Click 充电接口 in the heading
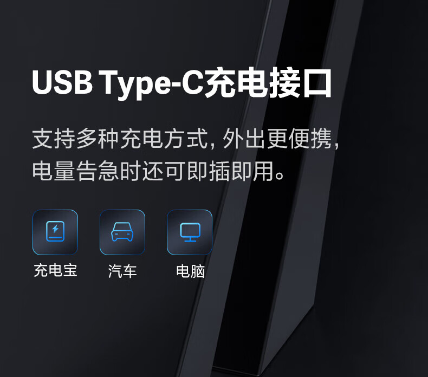 [x=269, y=83]
